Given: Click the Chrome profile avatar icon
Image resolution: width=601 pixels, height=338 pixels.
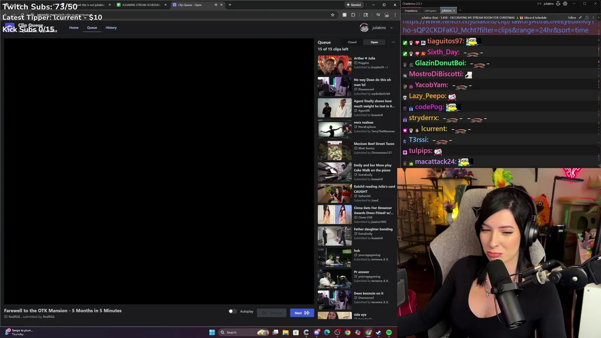Looking at the screenshot, I should pyautogui.click(x=386, y=15).
